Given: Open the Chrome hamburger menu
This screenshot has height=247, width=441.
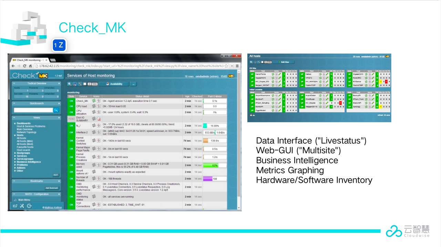Looking at the screenshot, I should tap(237, 66).
